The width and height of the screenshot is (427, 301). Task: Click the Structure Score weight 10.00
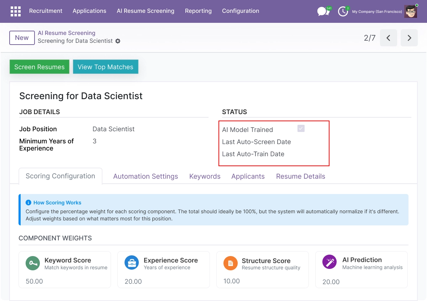pos(232,281)
